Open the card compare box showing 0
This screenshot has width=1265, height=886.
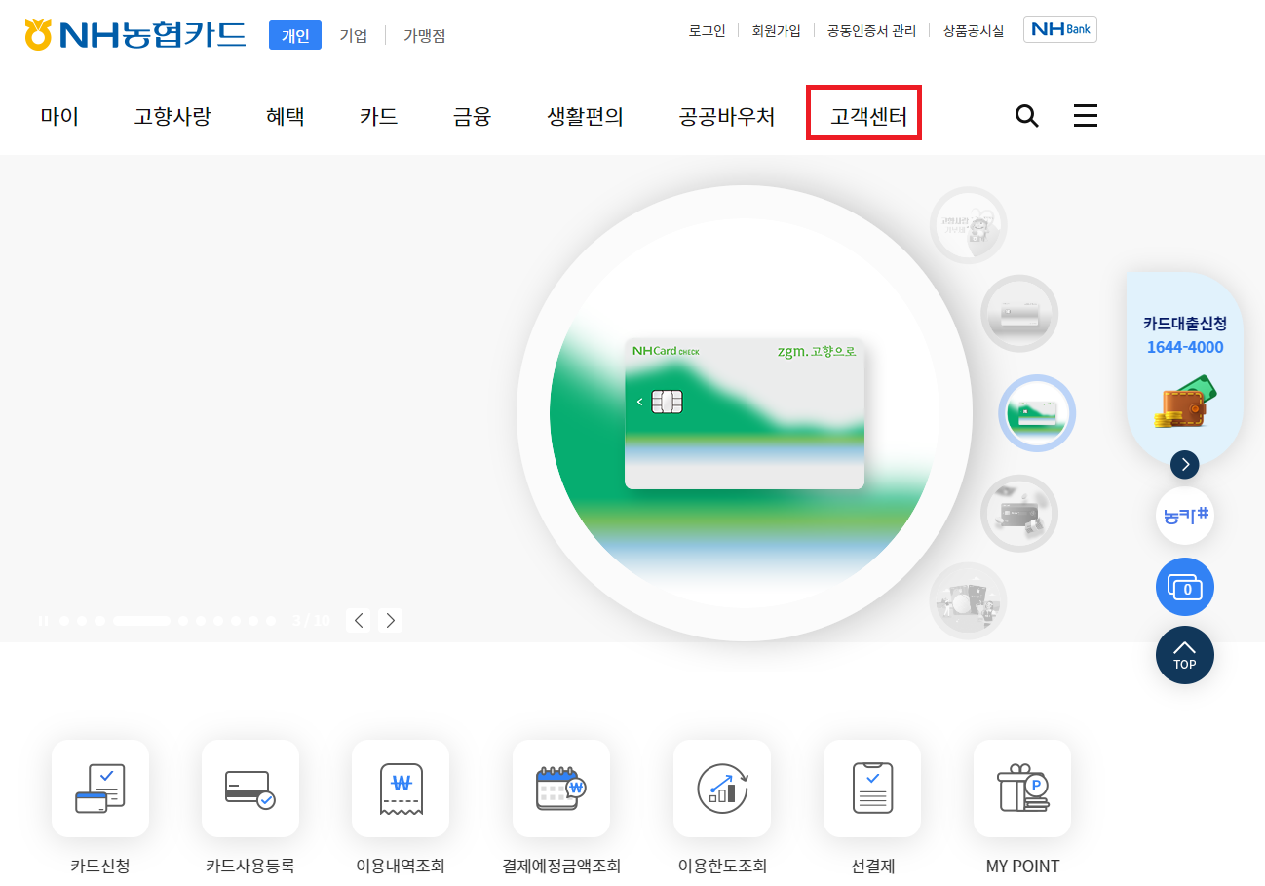pyautogui.click(x=1185, y=587)
